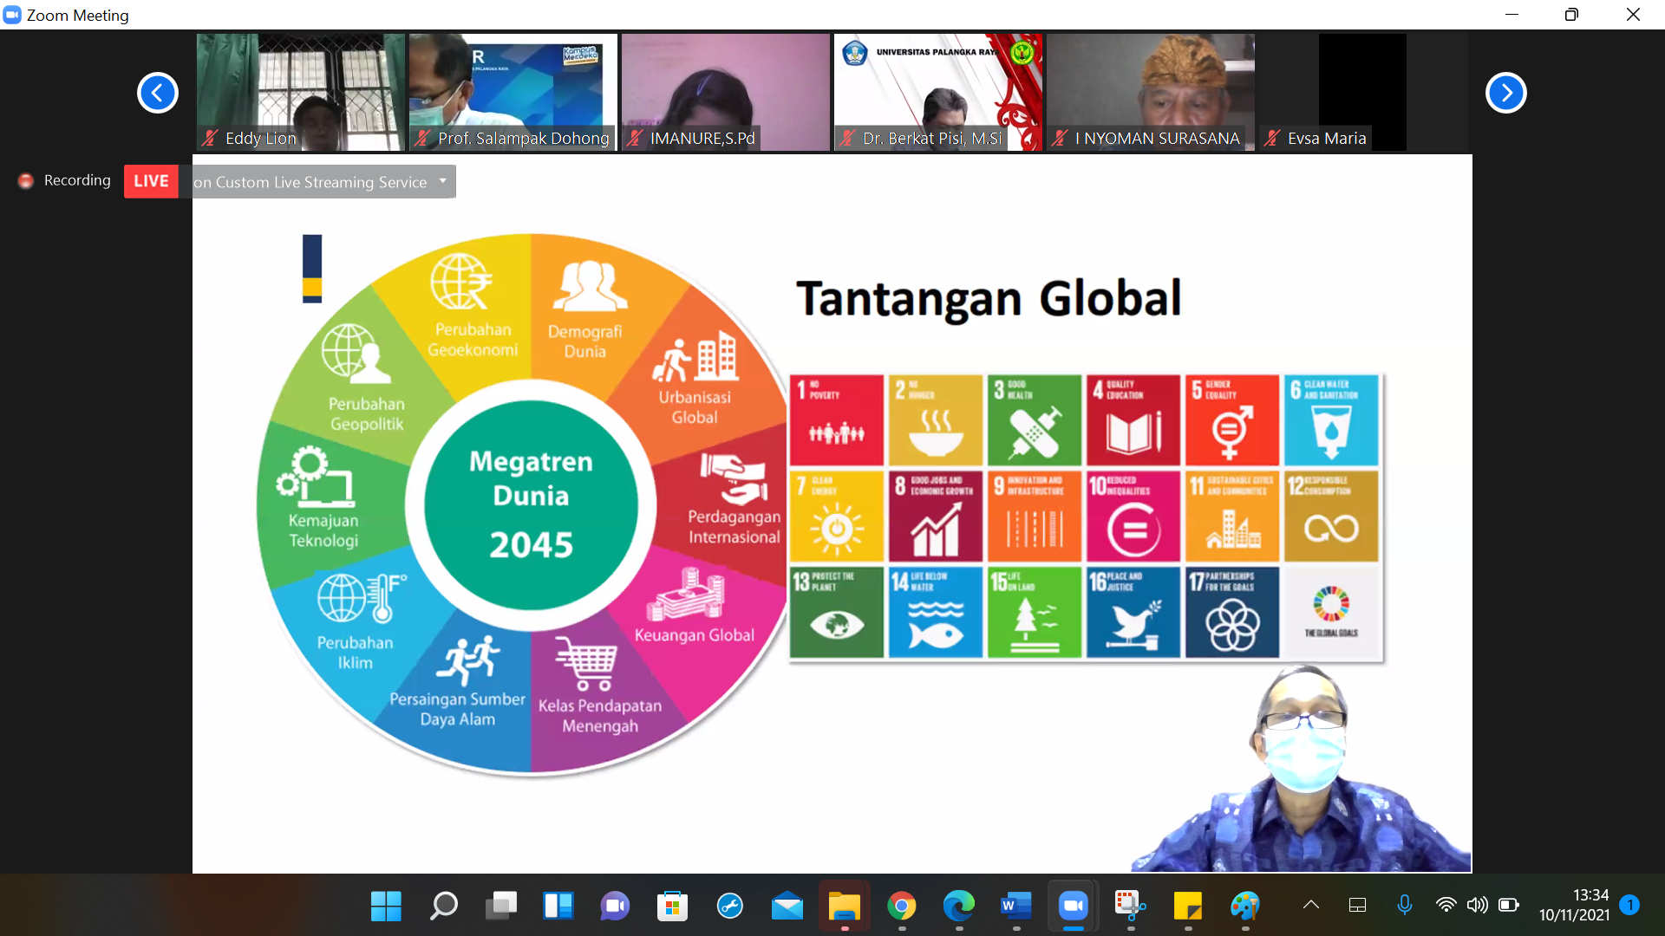Click muted mic icon for I NYOMAN SURASANA
Viewport: 1665px width, 936px height.
pyautogui.click(x=1060, y=138)
